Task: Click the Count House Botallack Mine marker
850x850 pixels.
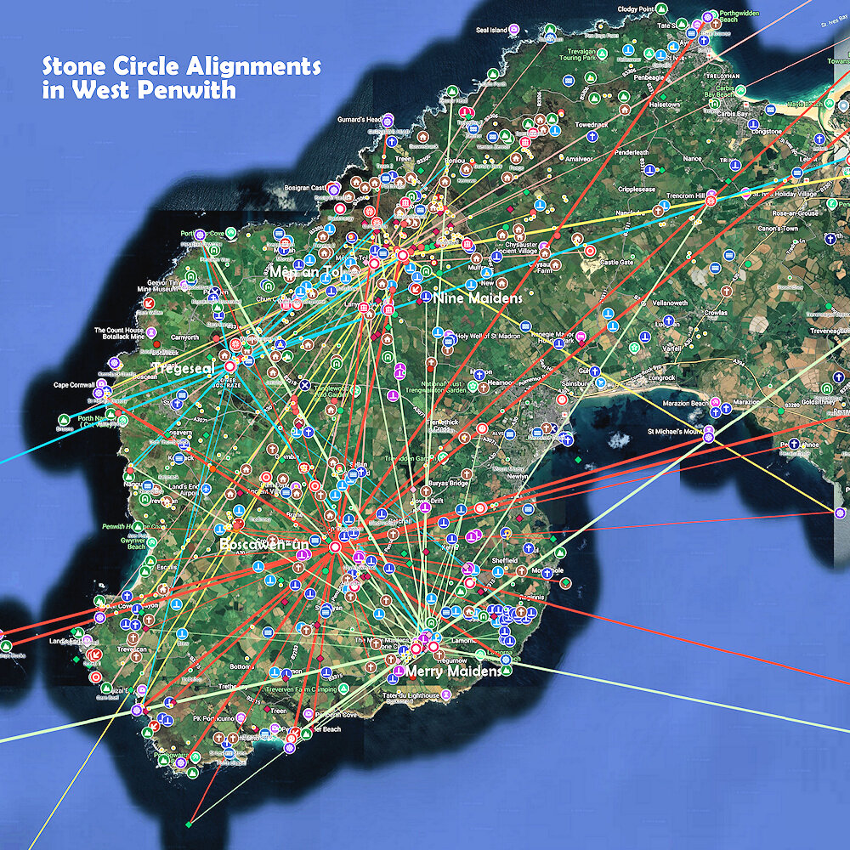Action: pyautogui.click(x=151, y=331)
